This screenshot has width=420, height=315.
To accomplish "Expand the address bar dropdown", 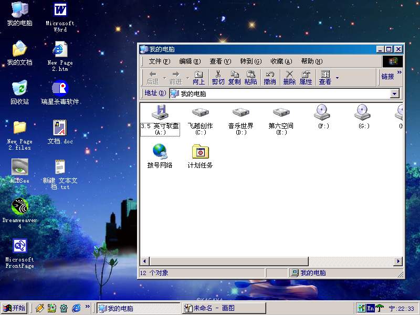I will [394, 94].
